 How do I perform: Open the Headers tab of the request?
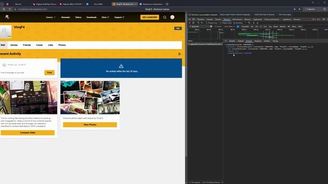232,41
